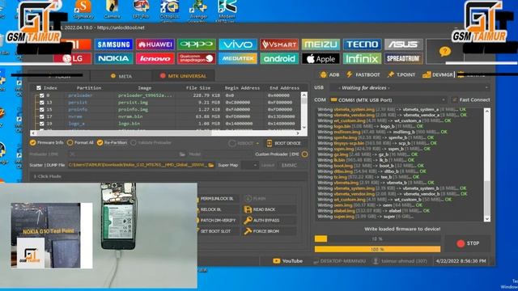
Task: Open the Qualcomm Snapdragon module
Action: (197, 59)
